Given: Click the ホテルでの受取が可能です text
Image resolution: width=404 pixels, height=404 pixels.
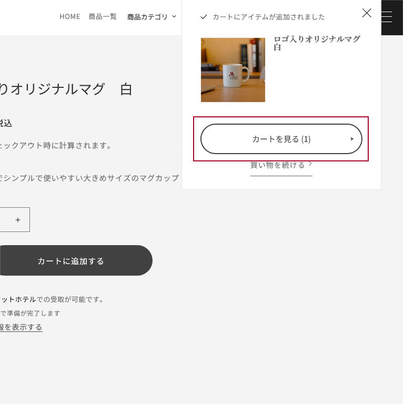Looking at the screenshot, I should tap(52, 299).
